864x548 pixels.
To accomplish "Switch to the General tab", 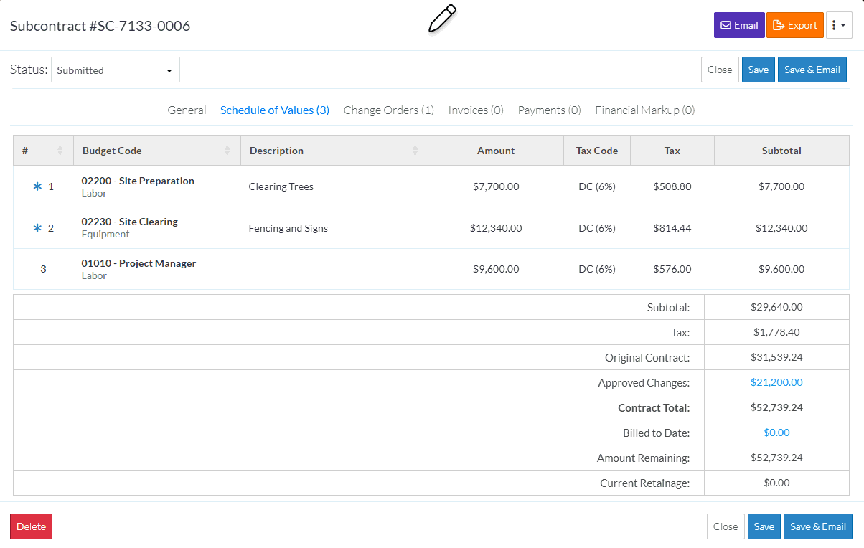I will (x=187, y=110).
